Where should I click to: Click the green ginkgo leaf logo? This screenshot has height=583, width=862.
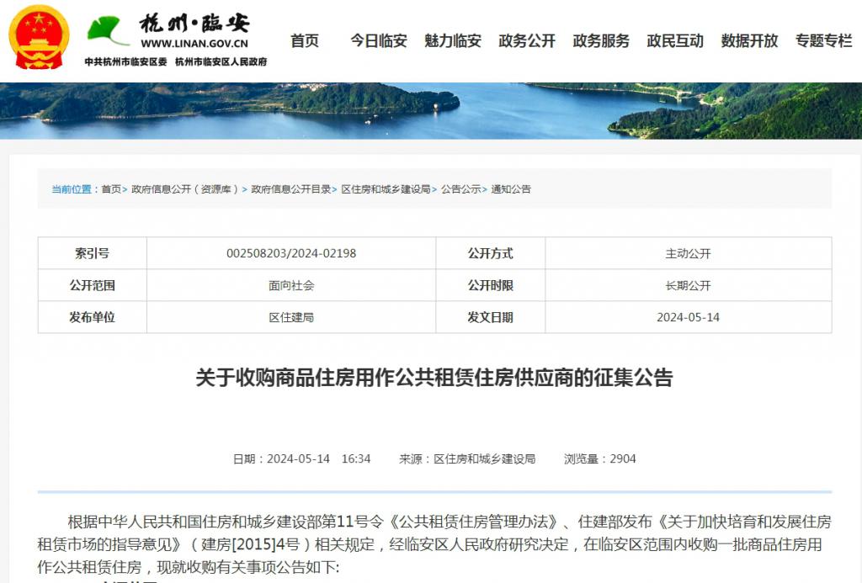(108, 30)
